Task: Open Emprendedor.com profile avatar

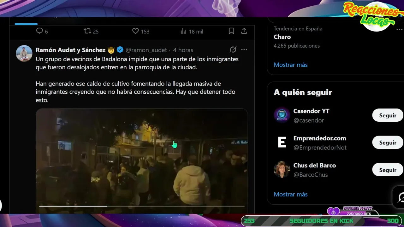Action: coord(282,143)
